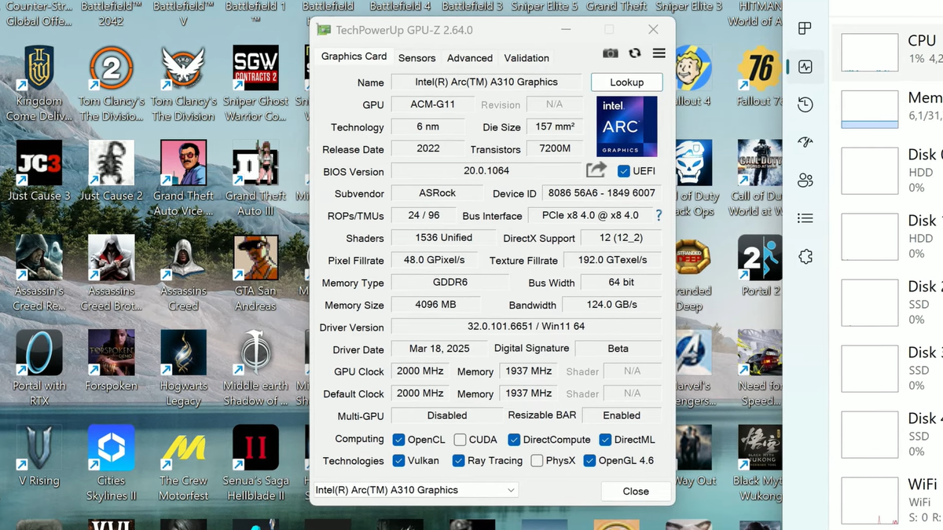Click the BIOS export share icon
Viewport: 943px width, 530px height.
(x=596, y=170)
